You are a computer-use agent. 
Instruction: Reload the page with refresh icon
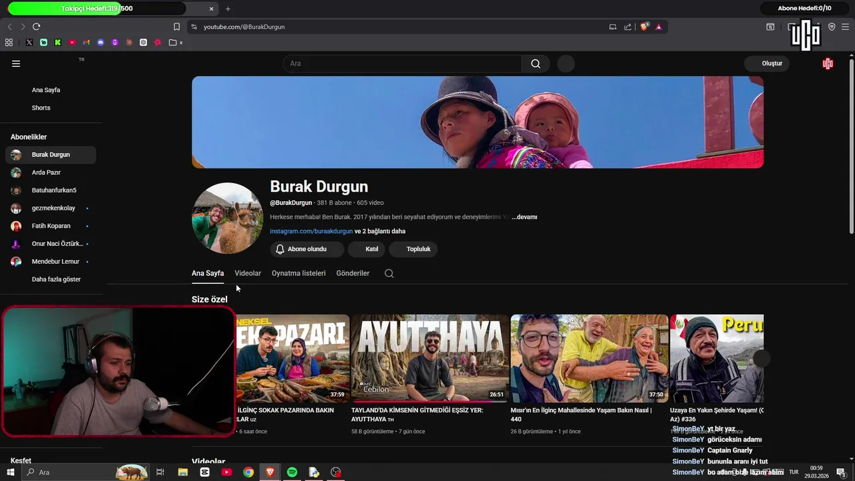tap(36, 27)
